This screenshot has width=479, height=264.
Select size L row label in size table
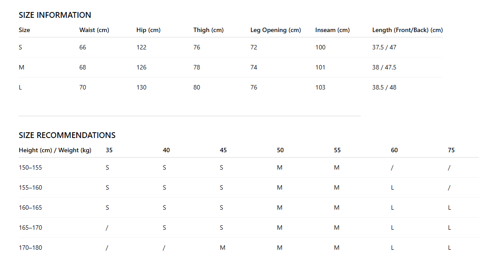point(20,88)
